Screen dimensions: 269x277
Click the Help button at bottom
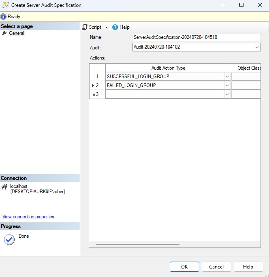click(248, 266)
